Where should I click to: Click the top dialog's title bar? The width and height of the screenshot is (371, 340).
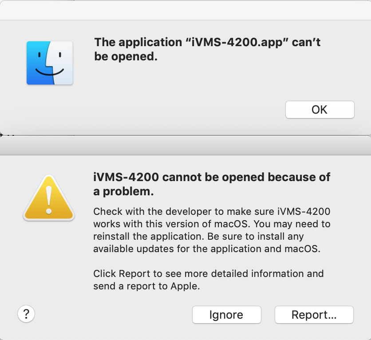[185, 10]
